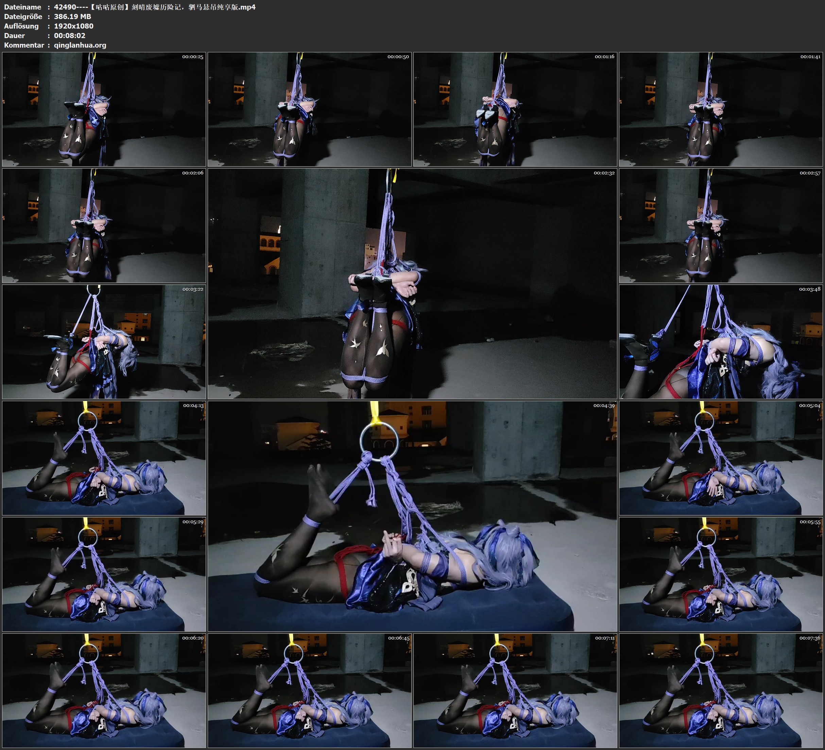Open the 00:07:11 thumbnail
The width and height of the screenshot is (825, 750).
pos(515,691)
